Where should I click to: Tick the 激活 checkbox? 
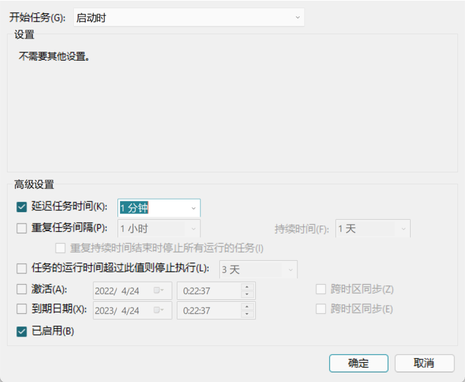tap(21, 289)
